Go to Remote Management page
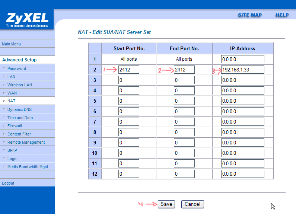The image size is (296, 214). 26,142
